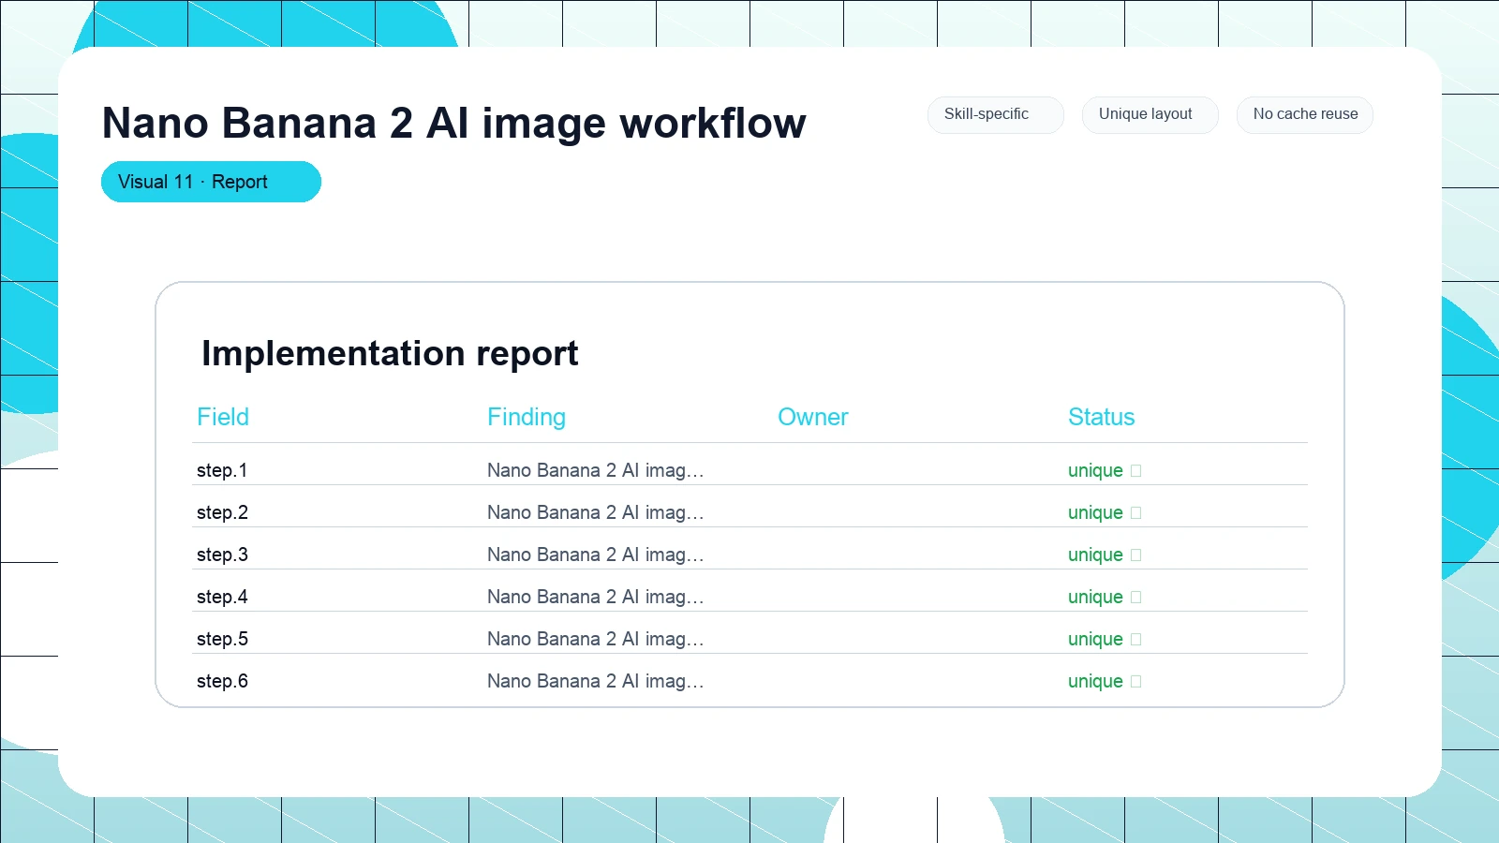This screenshot has height=843, width=1499.
Task: Click the Skill-specific tag
Action: (x=995, y=114)
